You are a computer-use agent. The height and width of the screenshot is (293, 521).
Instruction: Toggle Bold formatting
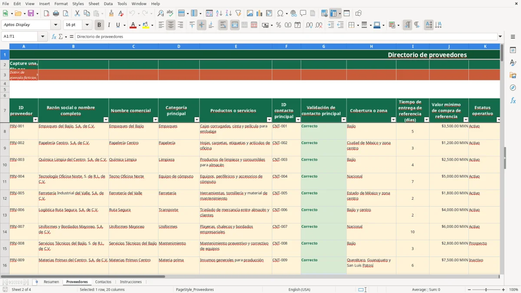[x=99, y=25]
